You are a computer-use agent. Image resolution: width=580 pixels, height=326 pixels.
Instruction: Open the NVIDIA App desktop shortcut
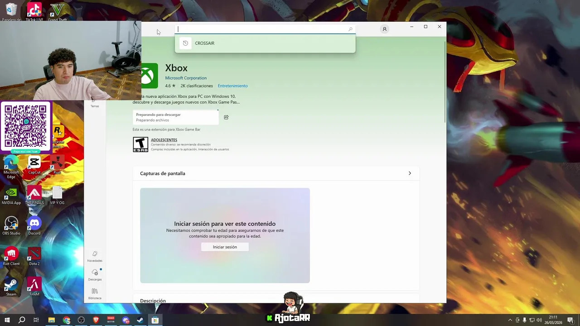coord(11,196)
